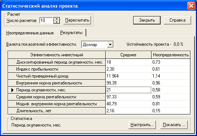Click Статистика Период окупаемости, мес. text
Screen dimensions: 197x136
(36, 125)
